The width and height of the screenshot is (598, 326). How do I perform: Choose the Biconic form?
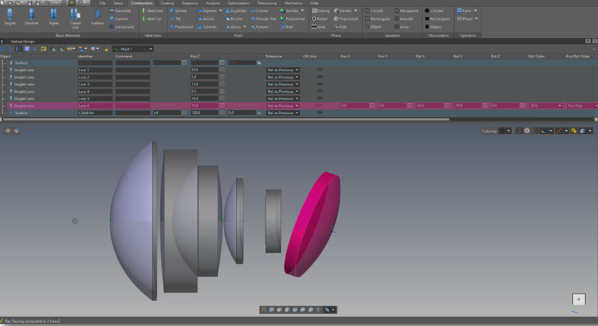pos(234,19)
